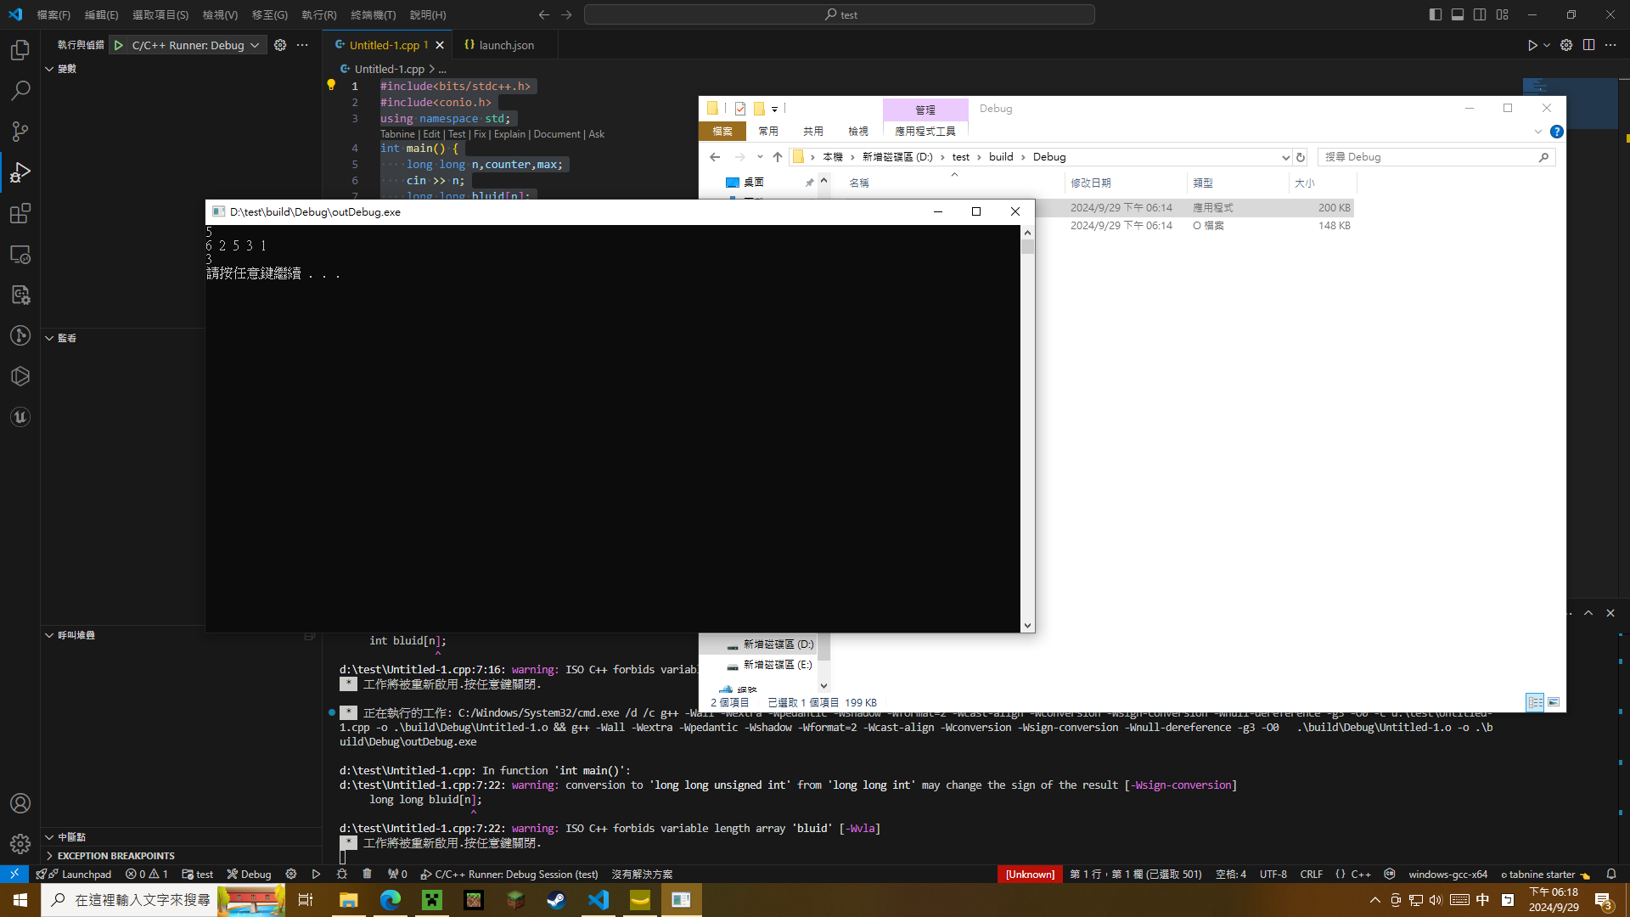Image resolution: width=1630 pixels, height=917 pixels.
Task: Start debugging with green play button
Action: (119, 45)
